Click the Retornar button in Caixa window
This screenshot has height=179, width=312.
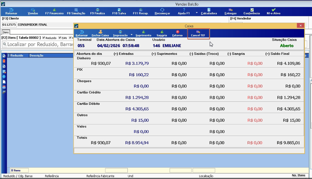click(81, 33)
